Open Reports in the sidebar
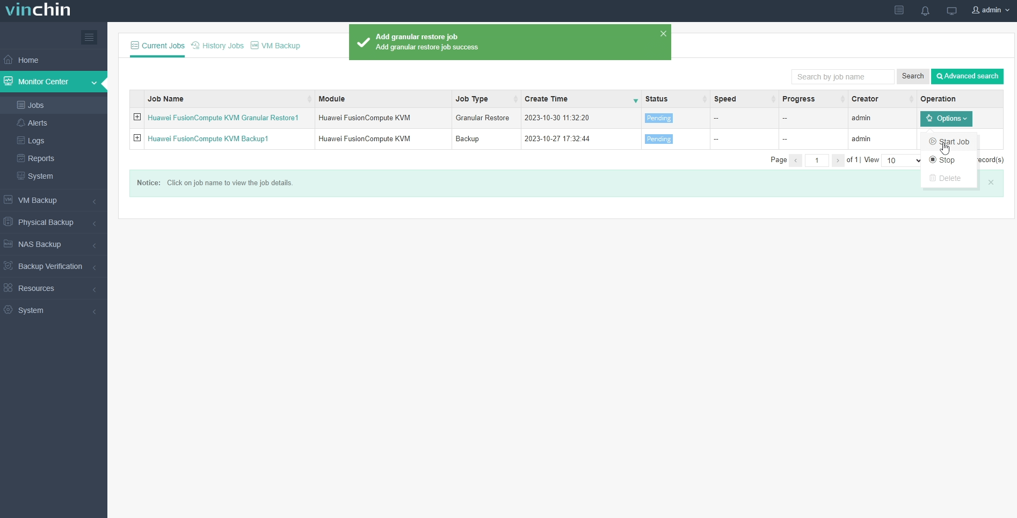 tap(54, 158)
